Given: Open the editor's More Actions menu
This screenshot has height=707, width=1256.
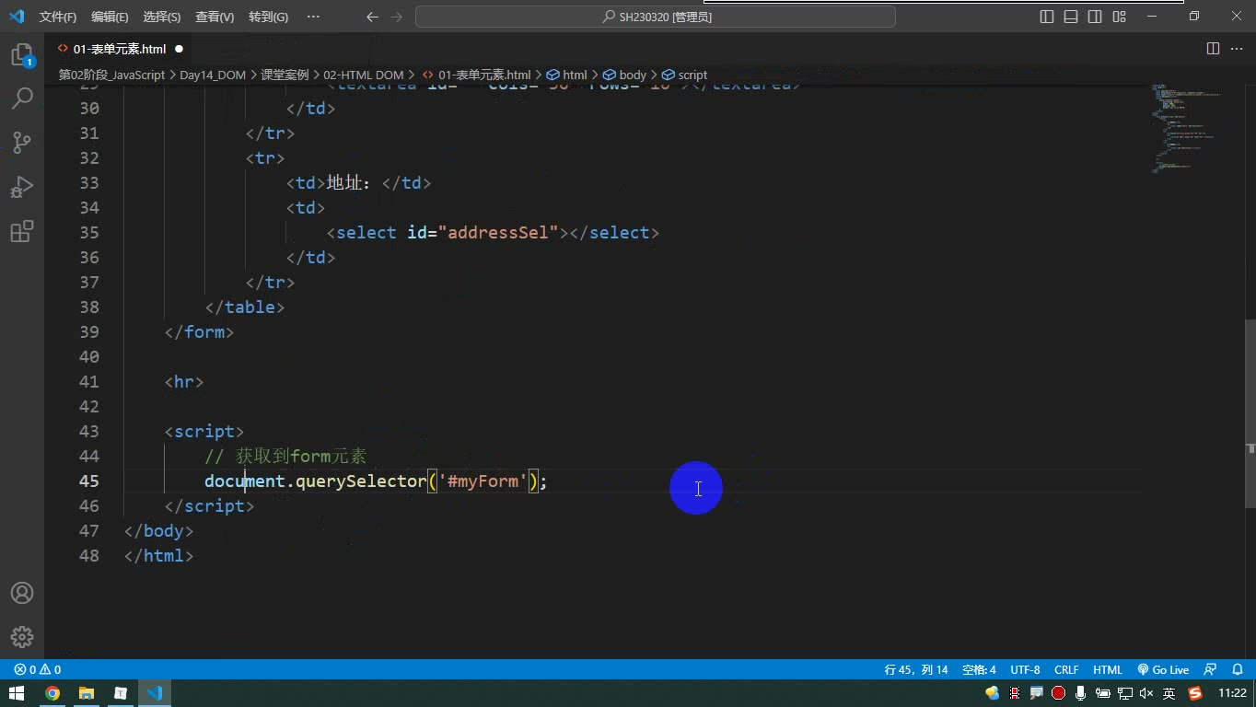Looking at the screenshot, I should pyautogui.click(x=1237, y=49).
